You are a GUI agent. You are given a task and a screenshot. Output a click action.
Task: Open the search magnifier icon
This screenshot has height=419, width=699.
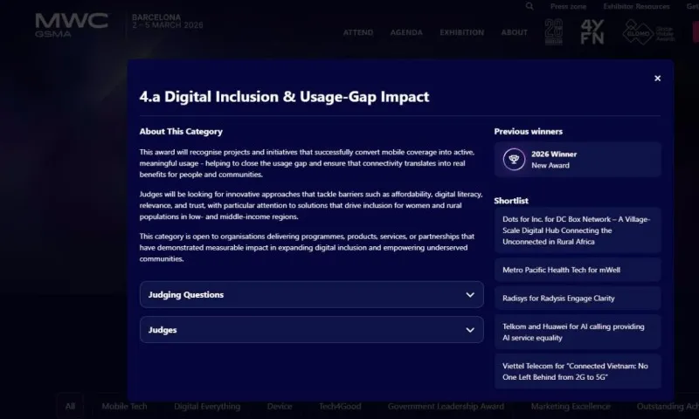click(529, 6)
